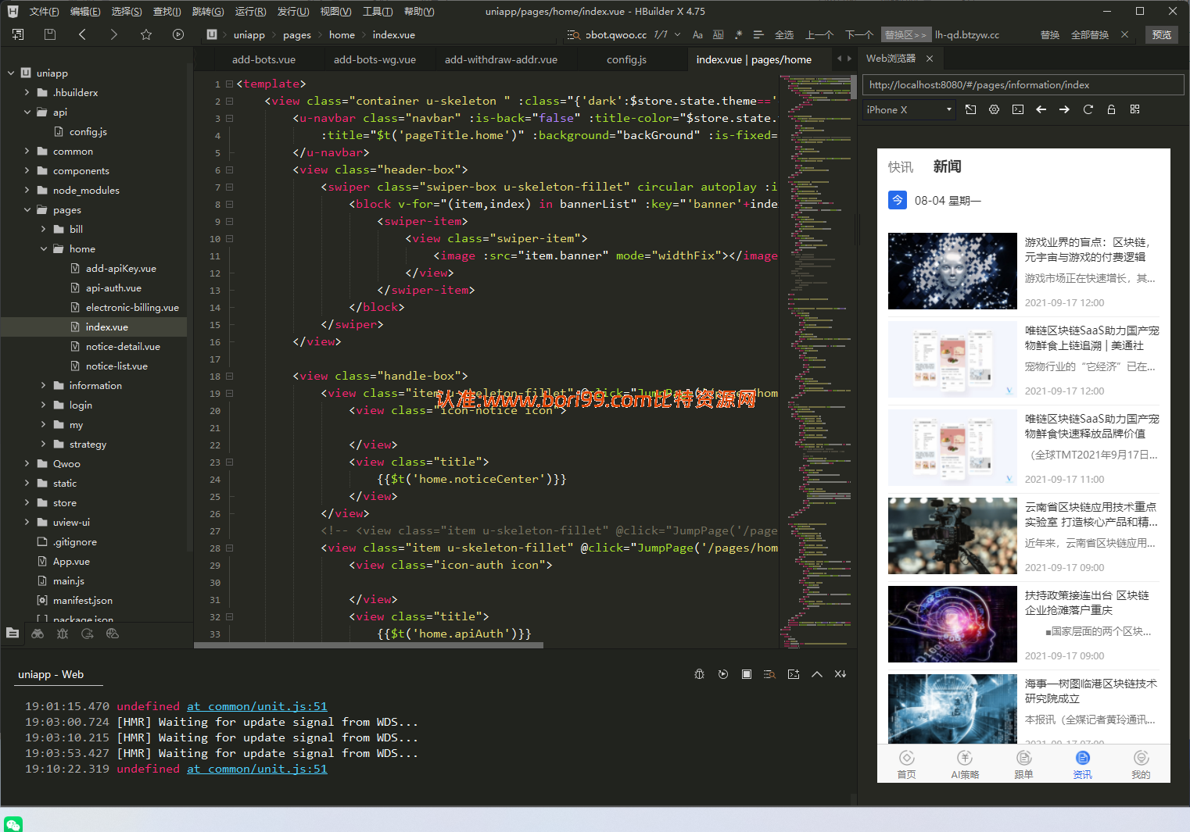Toggle the browser lock icon

pos(1111,110)
